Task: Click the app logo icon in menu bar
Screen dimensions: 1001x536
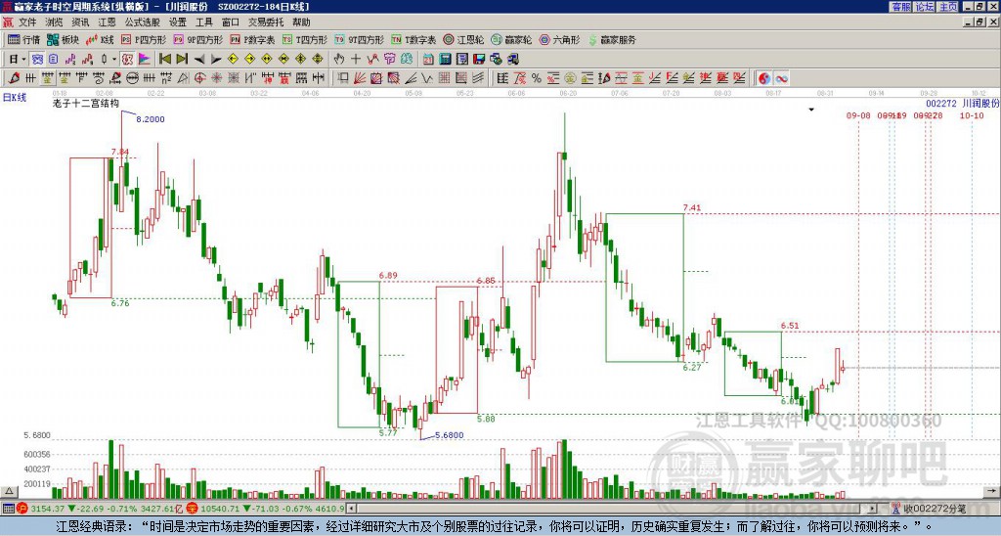Action: tap(8, 22)
